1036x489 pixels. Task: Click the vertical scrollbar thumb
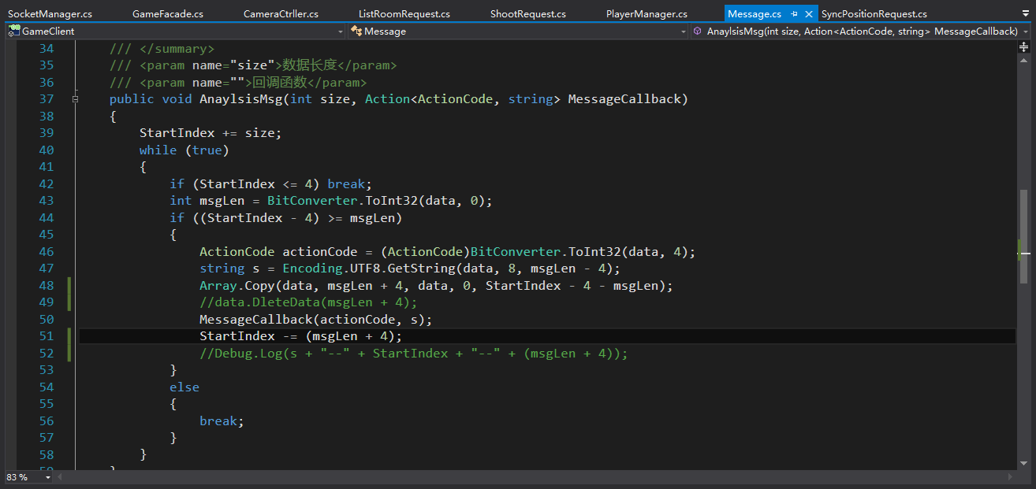point(1024,236)
